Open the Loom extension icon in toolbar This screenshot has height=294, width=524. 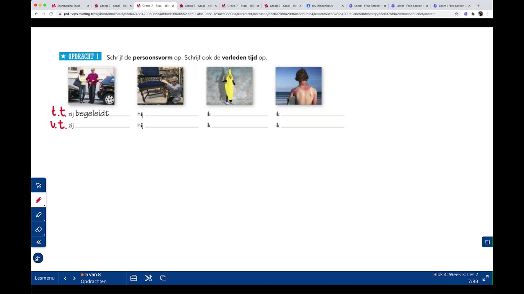pyautogui.click(x=465, y=14)
